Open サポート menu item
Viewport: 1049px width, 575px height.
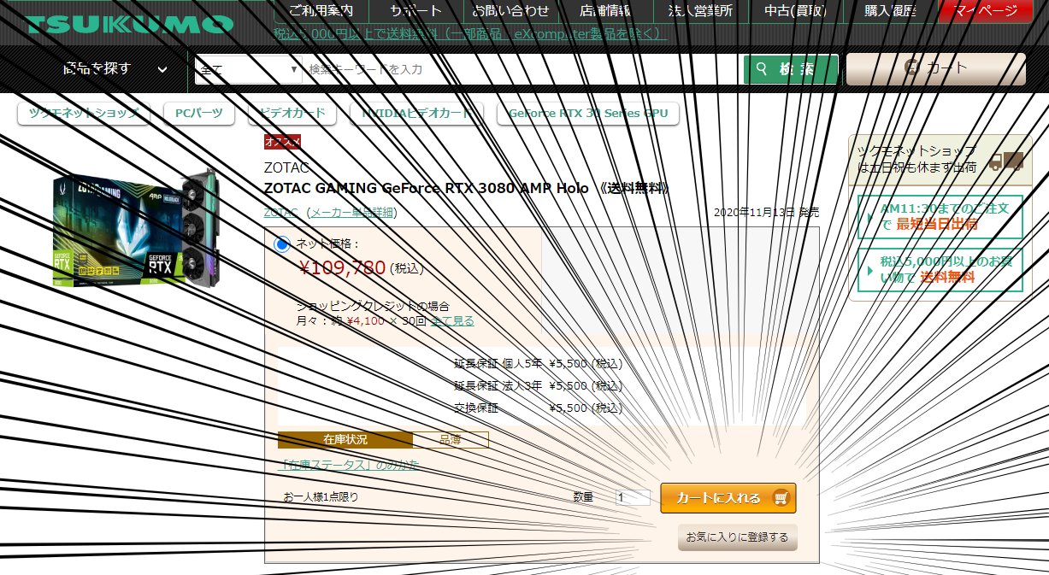(x=415, y=11)
